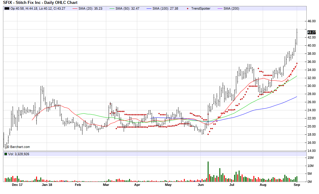Click the 40.00 price axis label

click(x=311, y=45)
